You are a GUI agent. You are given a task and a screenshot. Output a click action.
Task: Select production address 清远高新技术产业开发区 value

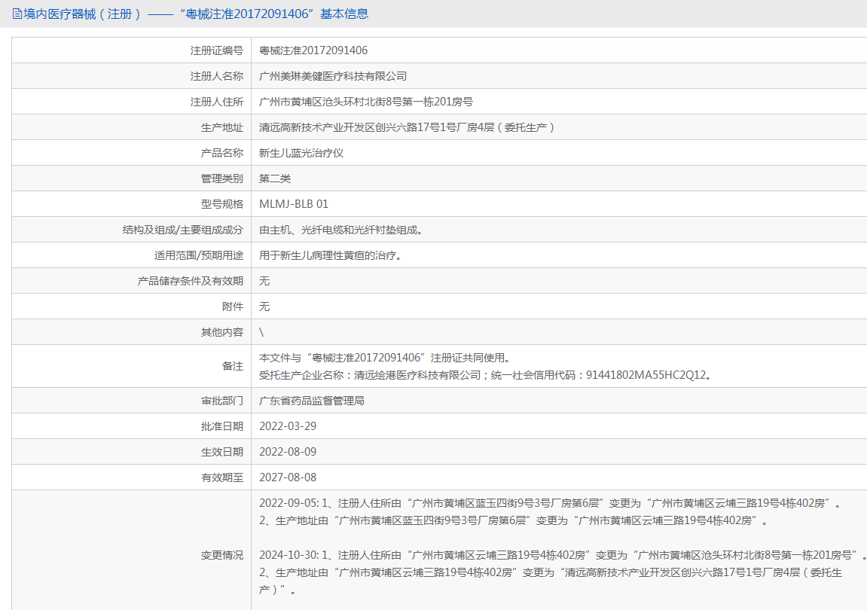pos(407,127)
